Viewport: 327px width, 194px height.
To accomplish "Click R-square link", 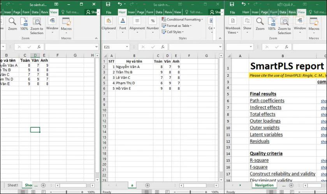I will 259,160.
